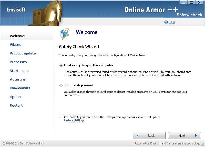Click the shield icon beside Welcome heading

[x=65, y=34]
